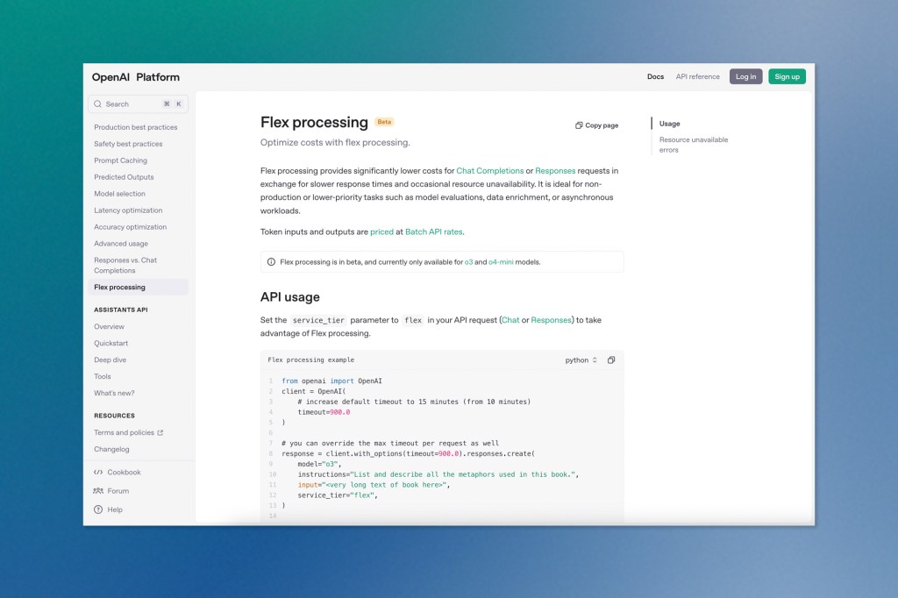Follow the Chat link under API usage
The height and width of the screenshot is (598, 898).
[510, 320]
